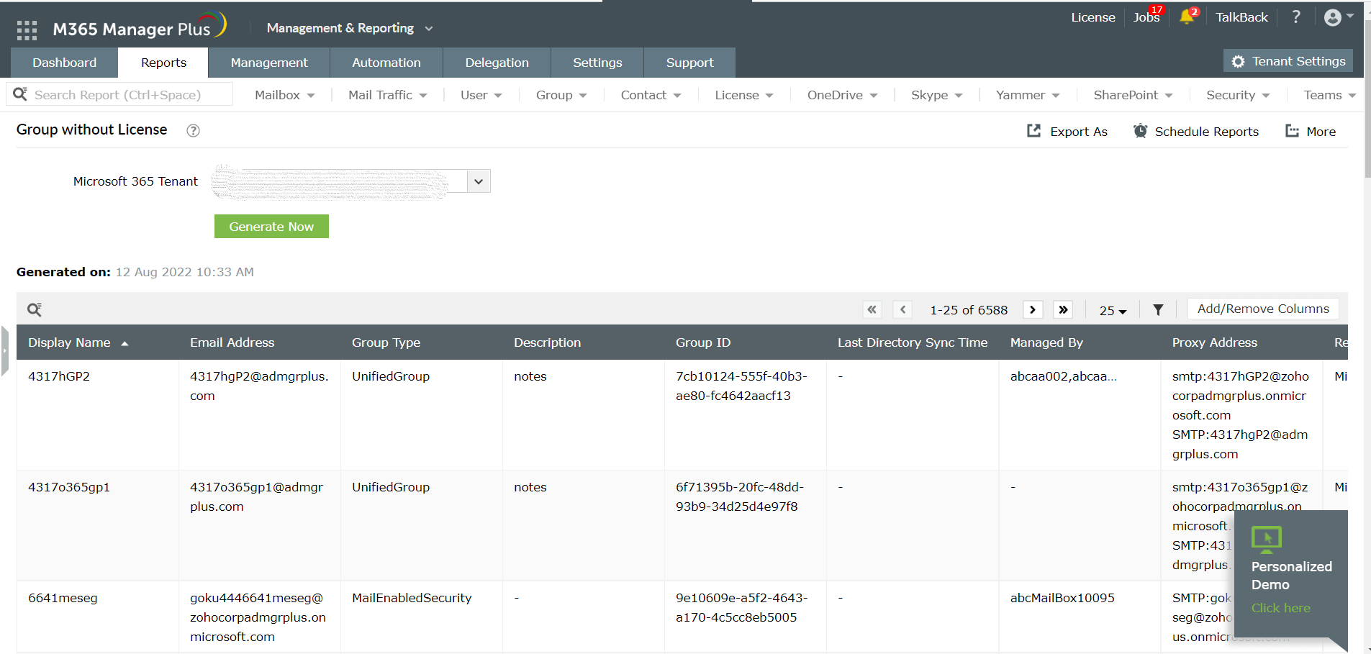Click Export As
This screenshot has height=654, width=1371.
click(x=1067, y=132)
